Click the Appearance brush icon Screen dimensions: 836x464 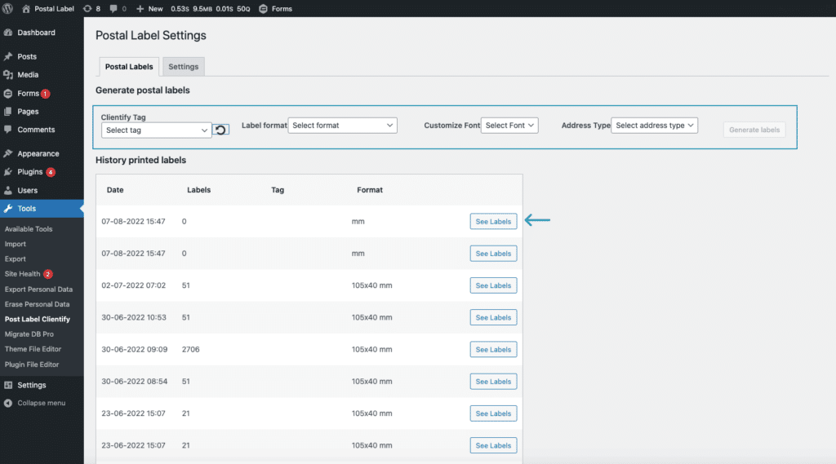tap(8, 153)
